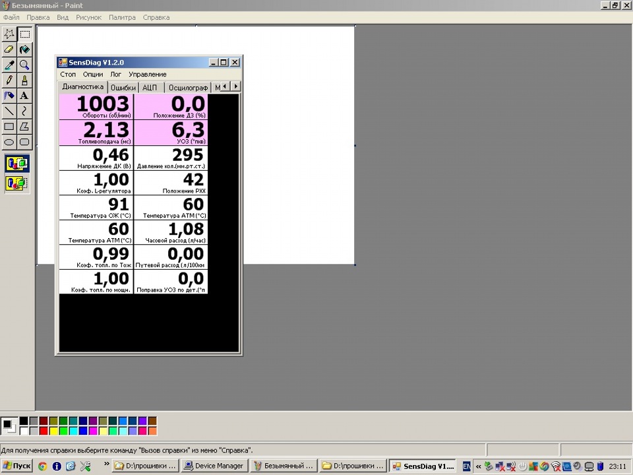Choose the Airbrush spray tool
This screenshot has height=475, width=633.
click(x=9, y=95)
